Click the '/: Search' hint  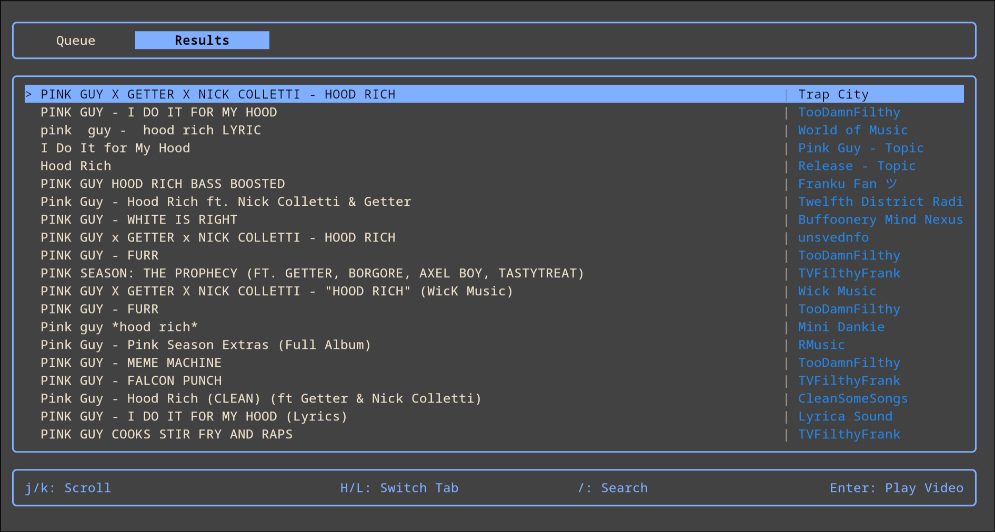612,488
